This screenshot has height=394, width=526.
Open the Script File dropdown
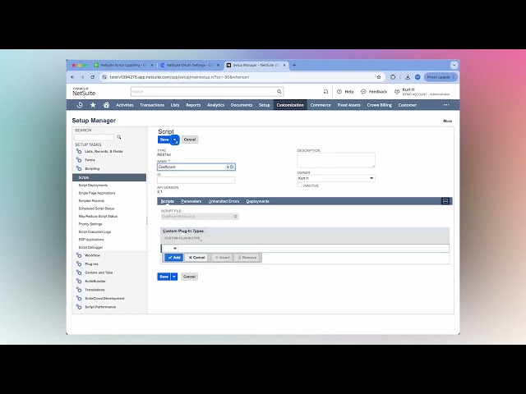(236, 217)
